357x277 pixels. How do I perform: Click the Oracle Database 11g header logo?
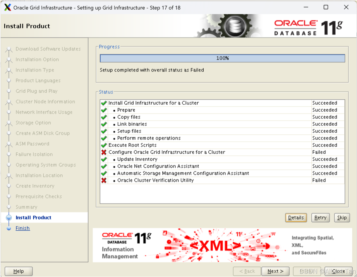point(308,28)
